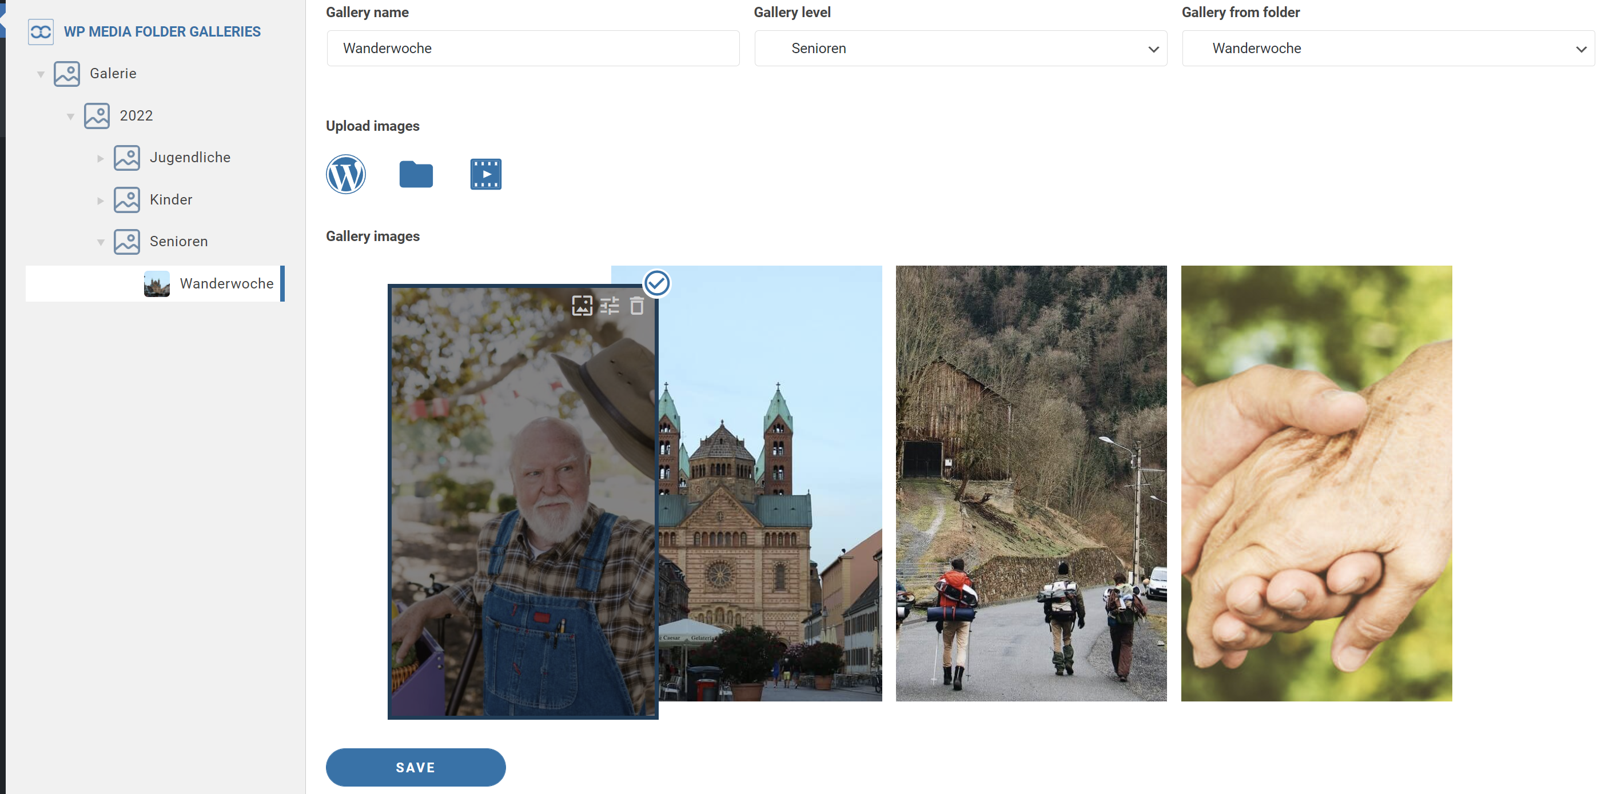Select the Wanderwoche gallery in the tree
The image size is (1597, 794).
(226, 284)
